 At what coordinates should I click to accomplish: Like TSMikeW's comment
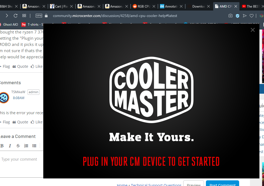pyautogui.click(x=37, y=122)
